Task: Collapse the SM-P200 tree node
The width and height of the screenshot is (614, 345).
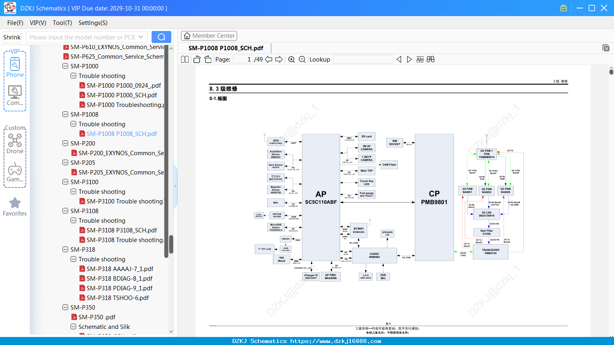Action: click(x=65, y=143)
